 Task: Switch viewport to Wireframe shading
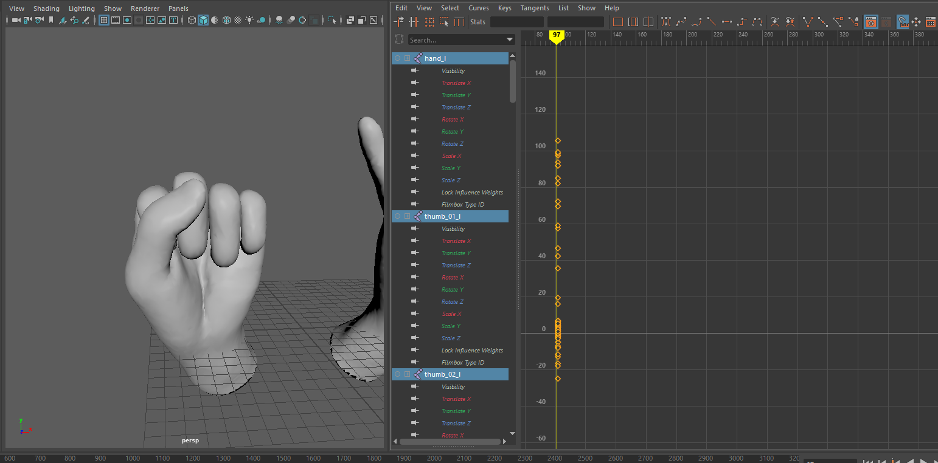(192, 20)
